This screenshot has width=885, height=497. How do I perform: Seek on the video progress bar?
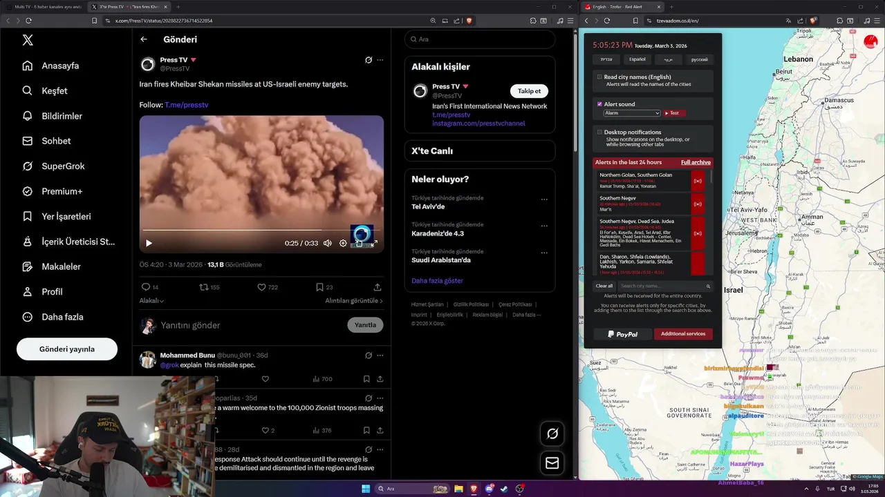click(x=261, y=230)
